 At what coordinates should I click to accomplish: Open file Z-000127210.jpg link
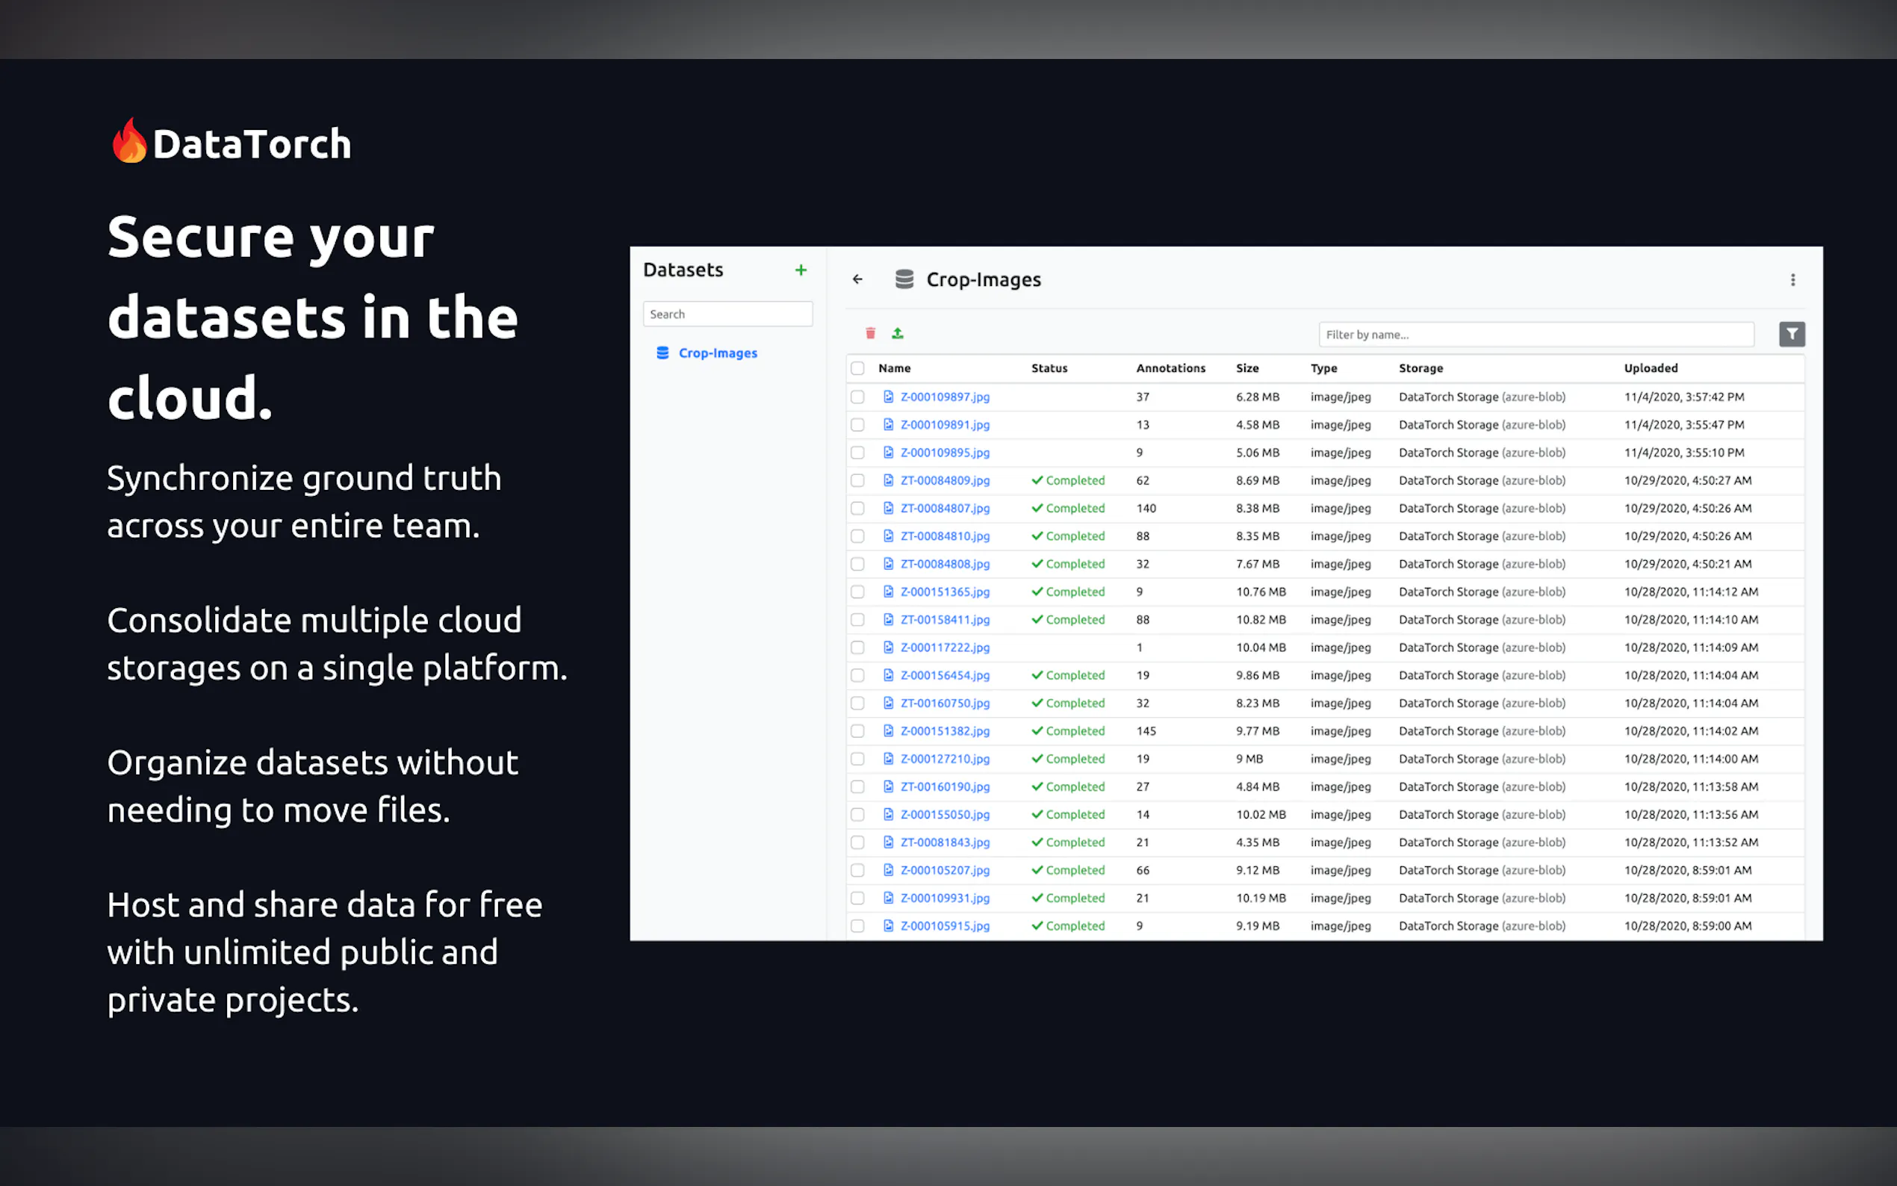[945, 760]
